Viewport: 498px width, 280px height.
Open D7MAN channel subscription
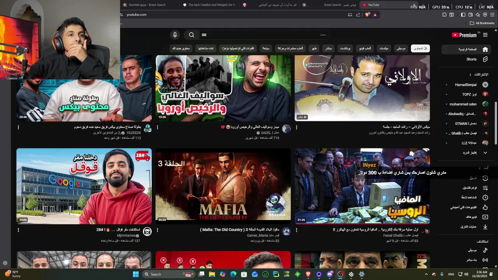click(467, 124)
